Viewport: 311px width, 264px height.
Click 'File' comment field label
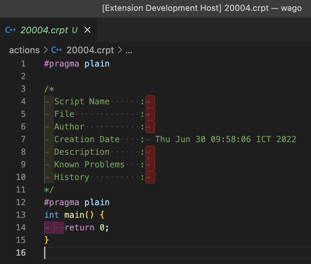[64, 114]
